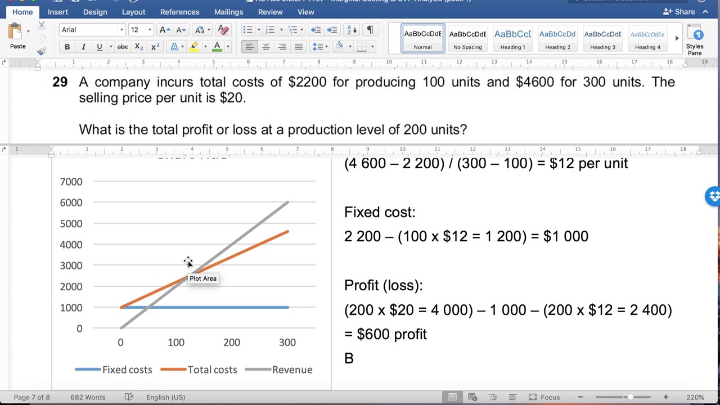Open the borders dropdown arrow
The height and width of the screenshot is (405, 720).
[372, 47]
